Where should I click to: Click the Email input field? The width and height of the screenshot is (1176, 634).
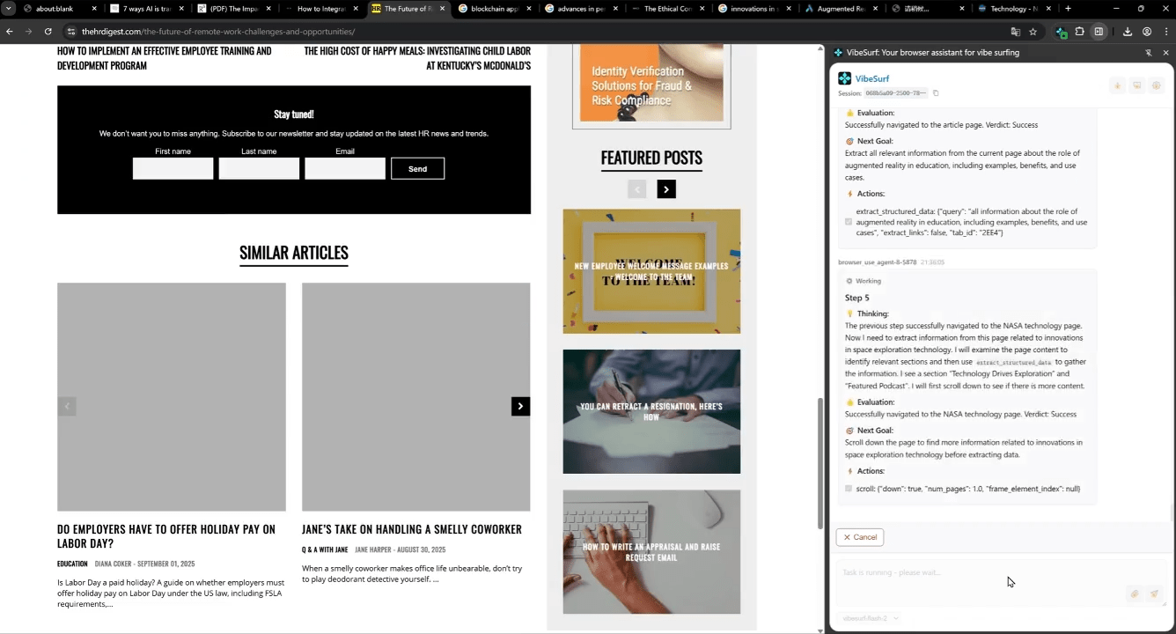[x=344, y=168]
